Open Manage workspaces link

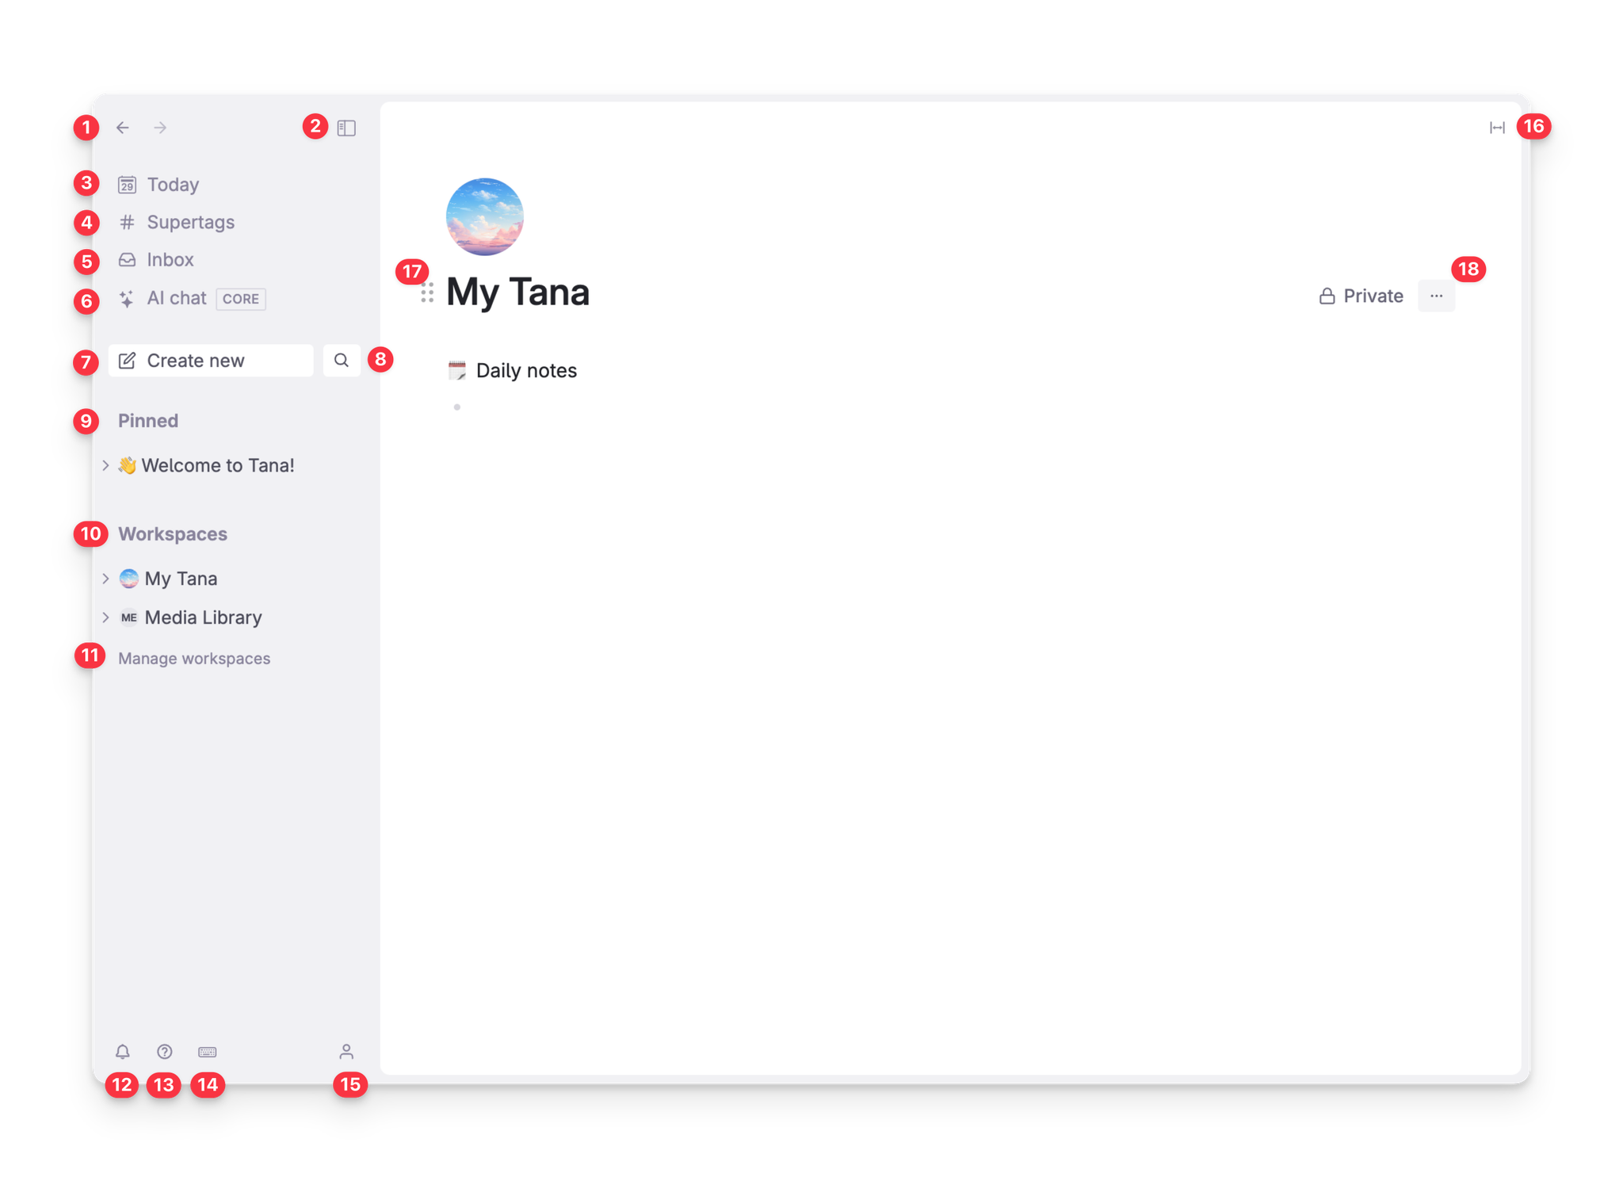pyautogui.click(x=194, y=659)
